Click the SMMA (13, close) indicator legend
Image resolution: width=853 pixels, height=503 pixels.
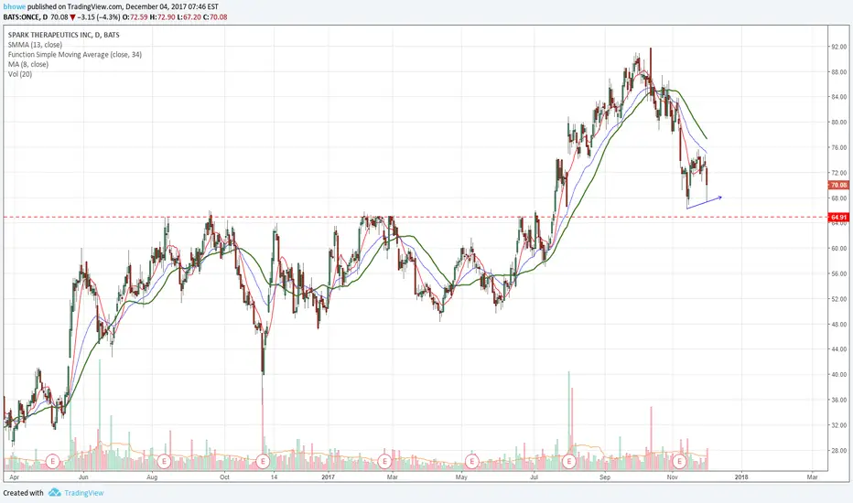35,45
